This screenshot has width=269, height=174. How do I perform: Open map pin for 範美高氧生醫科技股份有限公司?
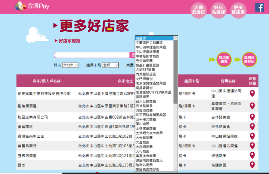pyautogui.click(x=252, y=93)
